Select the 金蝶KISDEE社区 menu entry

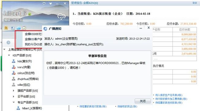33,34
